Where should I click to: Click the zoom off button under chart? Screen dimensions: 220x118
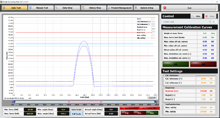click(152, 98)
